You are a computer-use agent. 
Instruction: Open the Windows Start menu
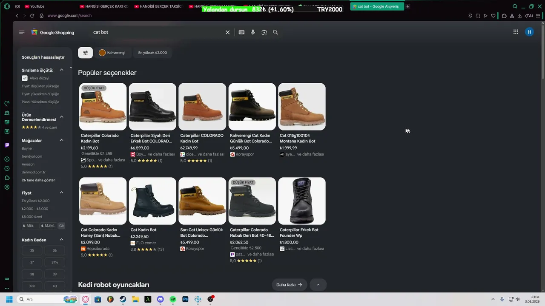(x=9, y=299)
